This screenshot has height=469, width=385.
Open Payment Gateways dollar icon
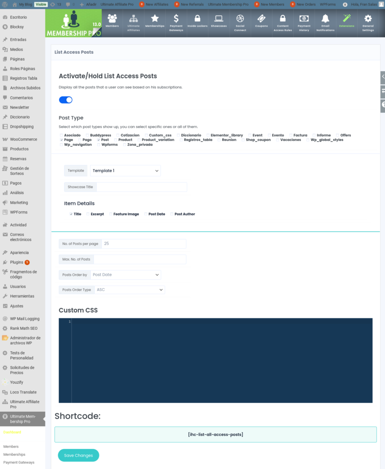(x=176, y=18)
